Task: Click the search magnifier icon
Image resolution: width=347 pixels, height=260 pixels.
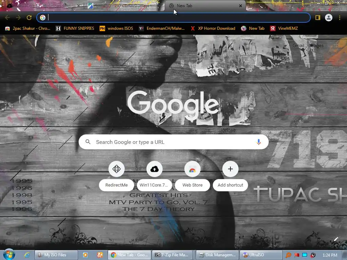Action: 88,142
